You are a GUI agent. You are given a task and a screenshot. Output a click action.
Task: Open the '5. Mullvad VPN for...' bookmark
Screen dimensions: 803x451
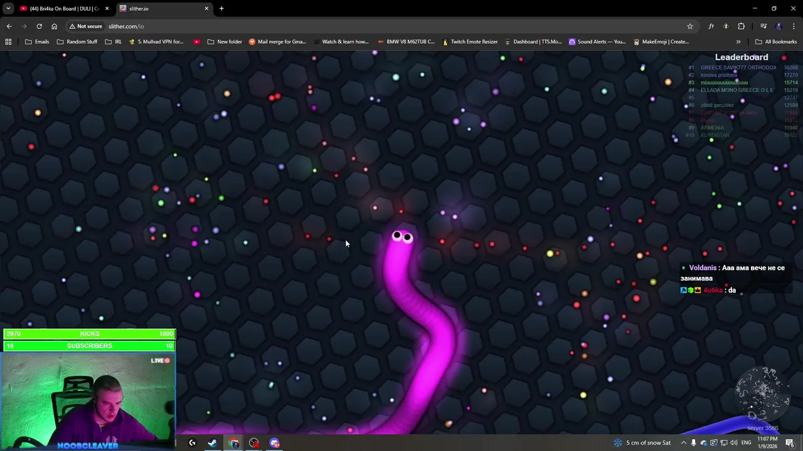tap(156, 42)
